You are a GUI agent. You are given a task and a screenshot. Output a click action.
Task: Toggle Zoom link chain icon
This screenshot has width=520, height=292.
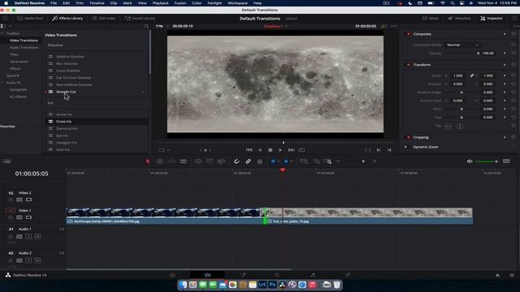(x=472, y=75)
